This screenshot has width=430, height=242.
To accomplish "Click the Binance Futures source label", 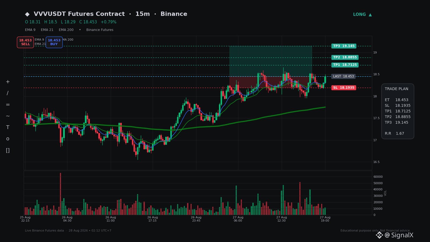I will (x=100, y=30).
